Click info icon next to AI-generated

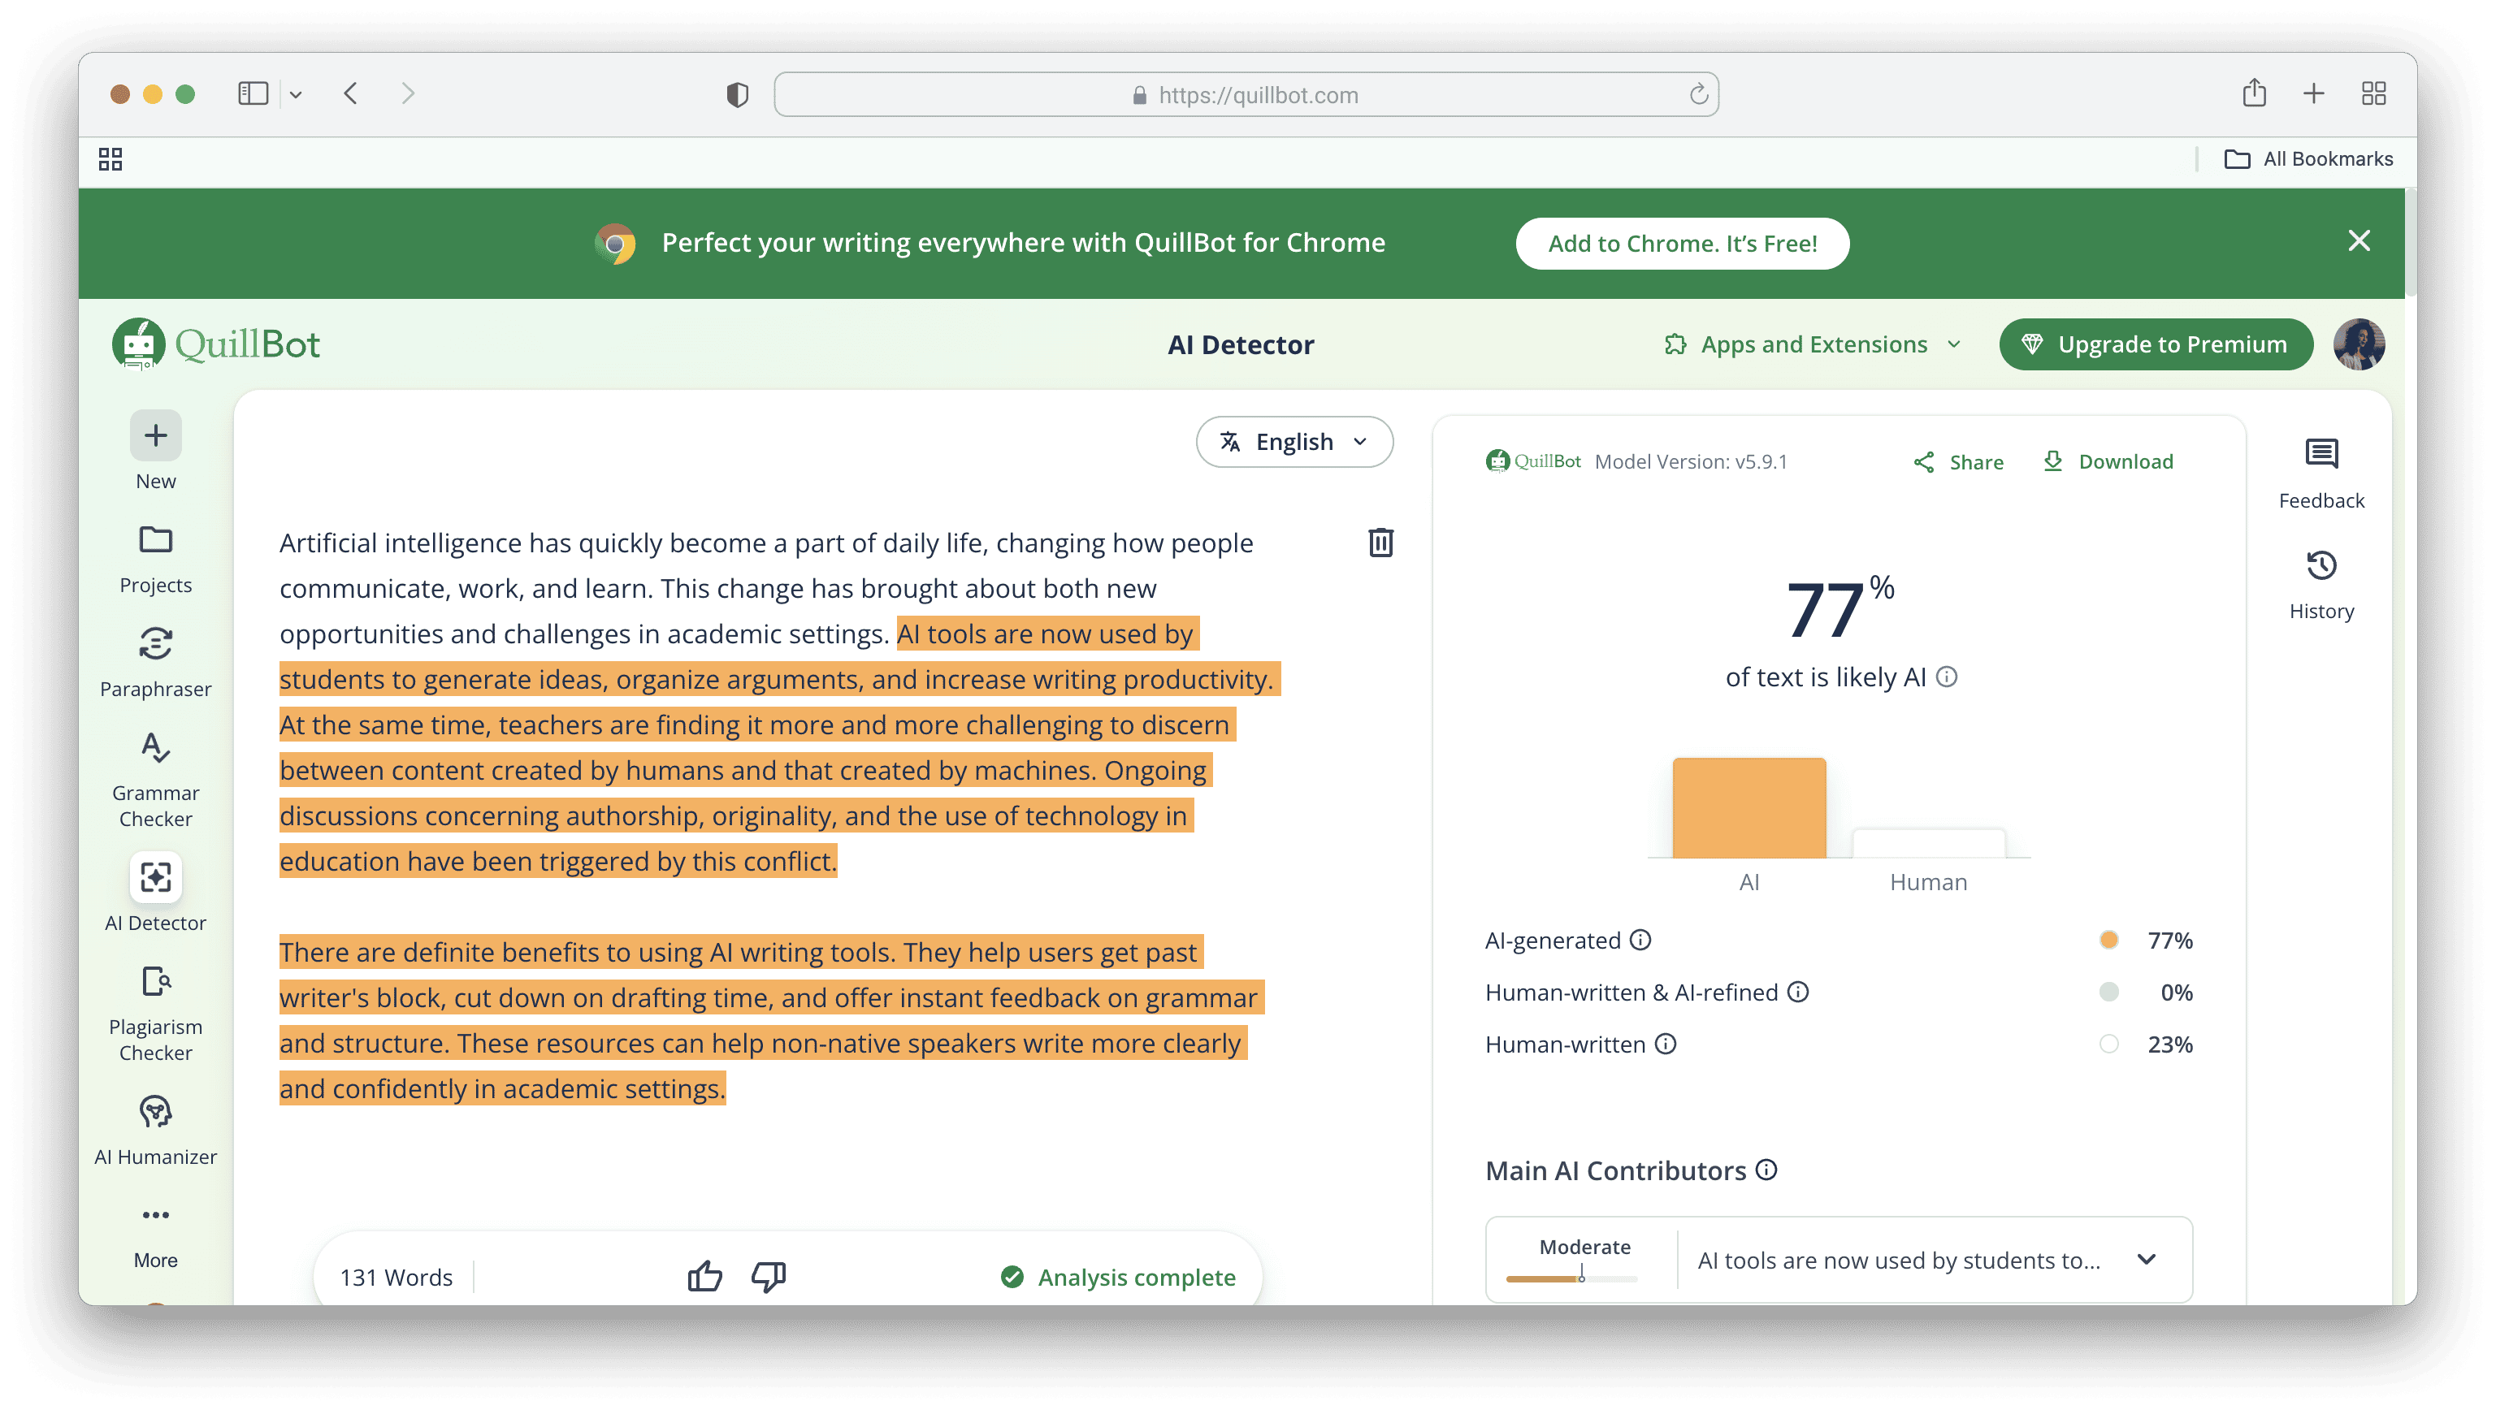tap(1640, 940)
